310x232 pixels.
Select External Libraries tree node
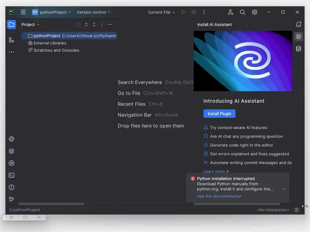pos(47,43)
